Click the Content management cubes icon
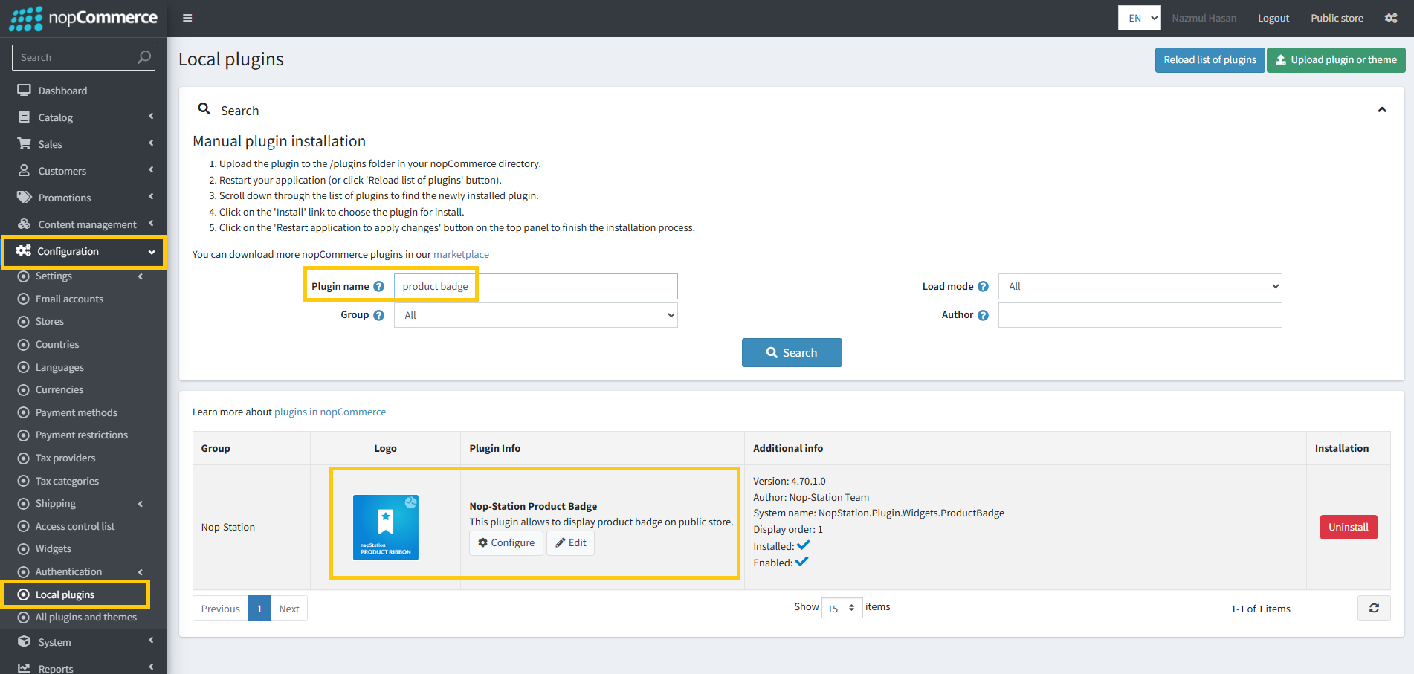The image size is (1414, 674). tap(25, 224)
